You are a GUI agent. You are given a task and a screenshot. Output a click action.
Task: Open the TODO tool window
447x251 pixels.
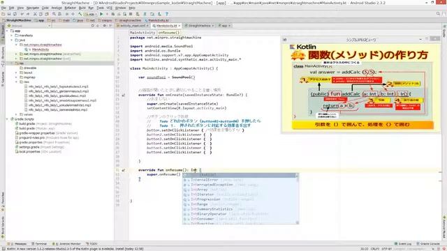point(91,244)
